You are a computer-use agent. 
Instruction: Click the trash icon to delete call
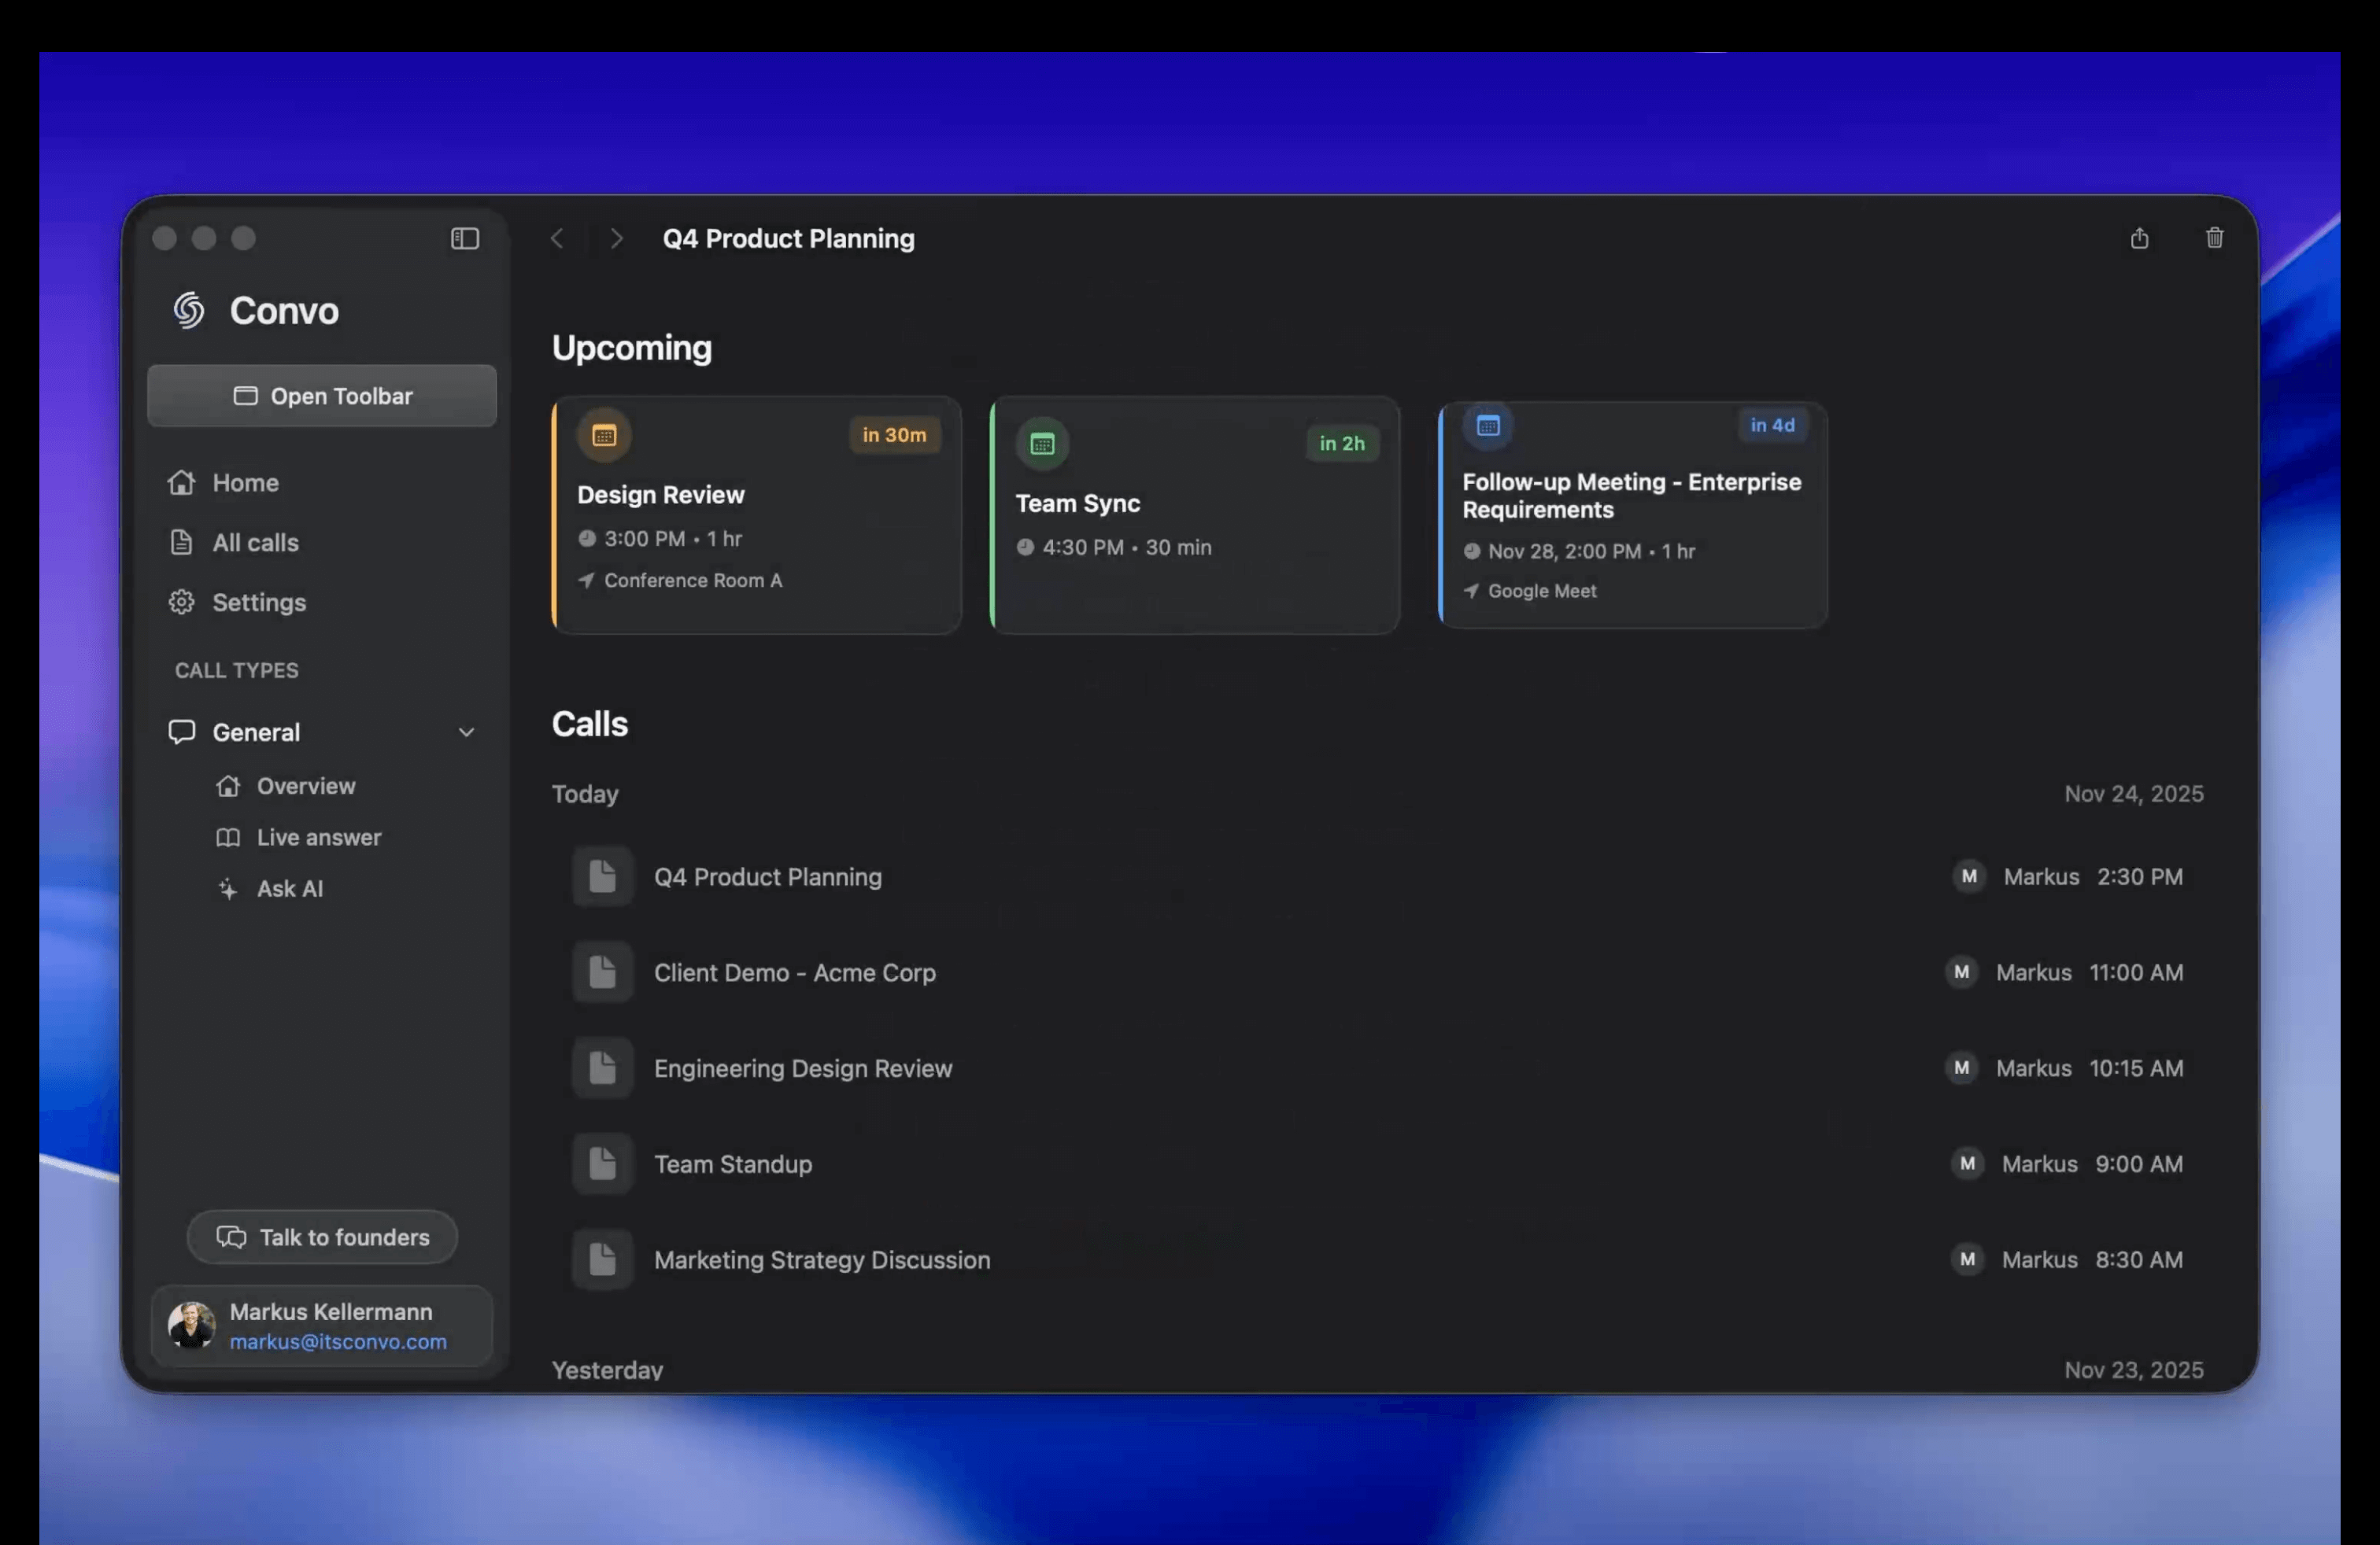2214,238
